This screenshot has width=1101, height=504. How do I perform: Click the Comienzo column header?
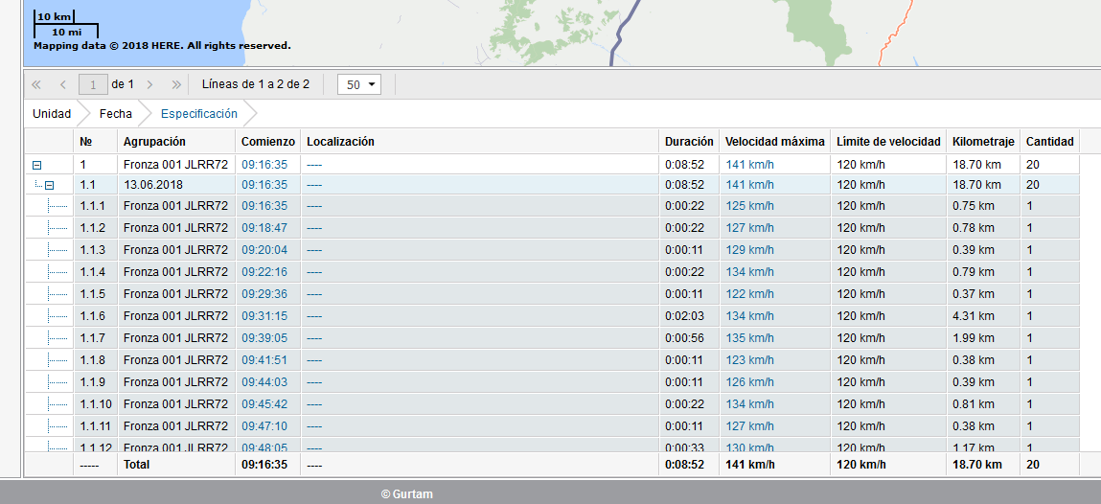tap(266, 142)
